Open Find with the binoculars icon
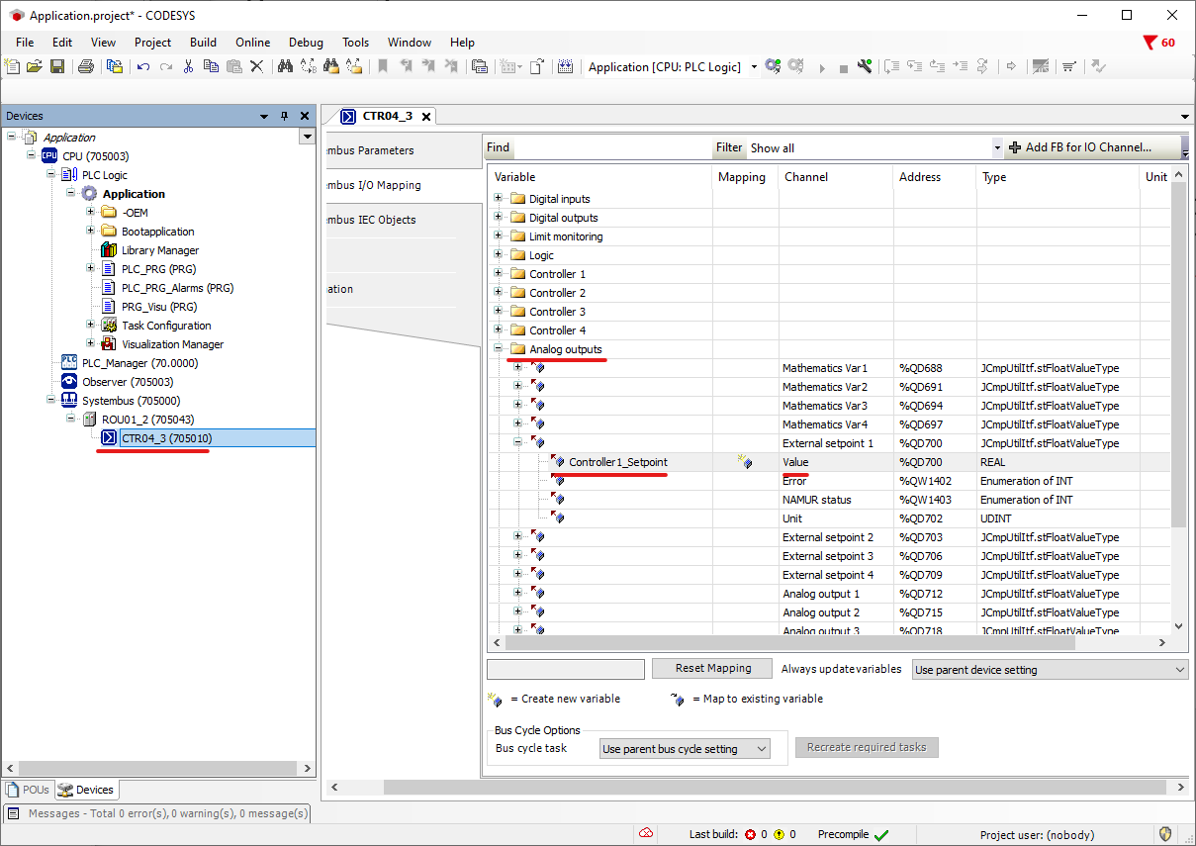 click(x=285, y=66)
